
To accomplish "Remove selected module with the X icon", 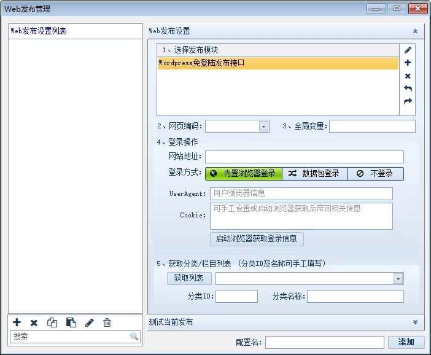I will [x=408, y=76].
